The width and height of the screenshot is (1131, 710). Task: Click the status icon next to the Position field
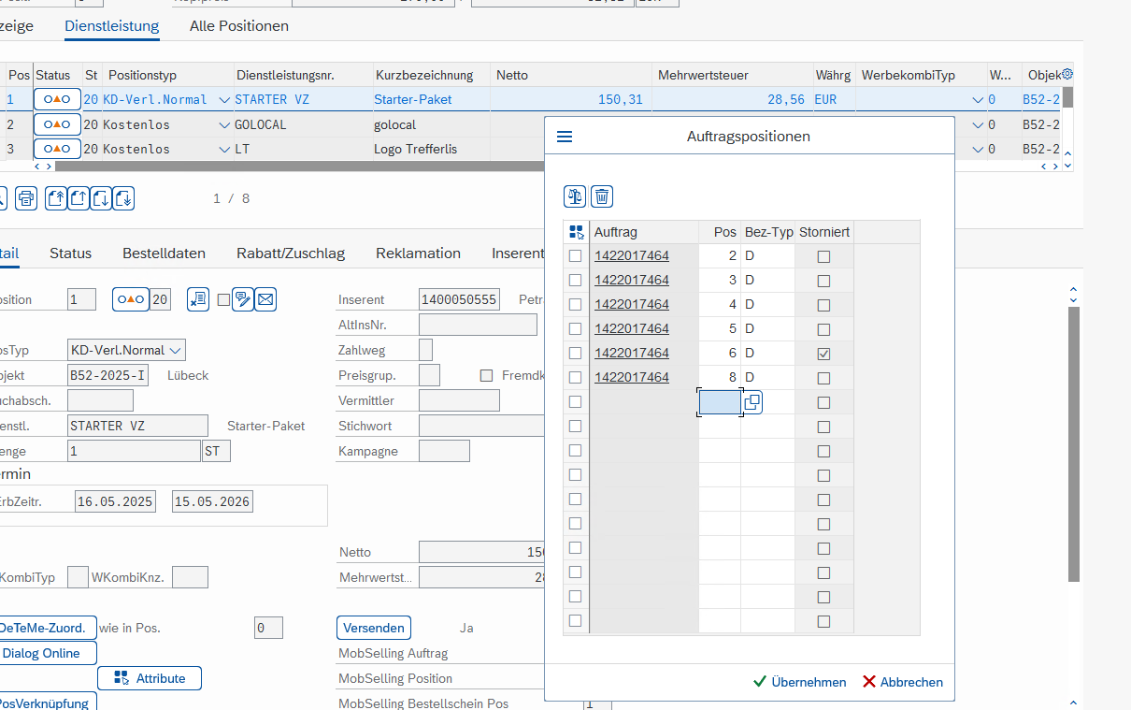[x=131, y=299]
